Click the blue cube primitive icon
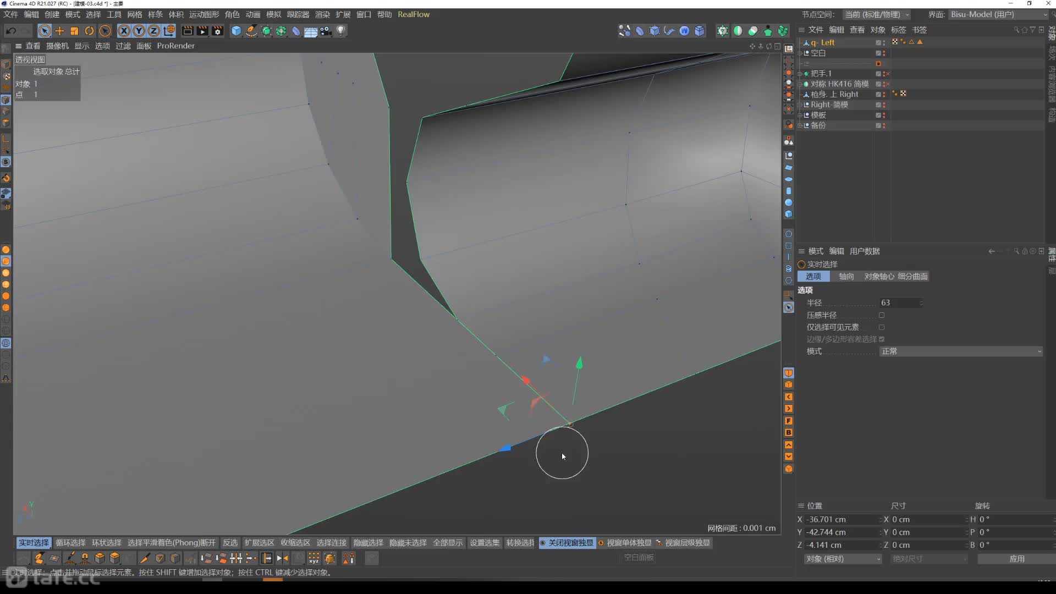 click(237, 31)
